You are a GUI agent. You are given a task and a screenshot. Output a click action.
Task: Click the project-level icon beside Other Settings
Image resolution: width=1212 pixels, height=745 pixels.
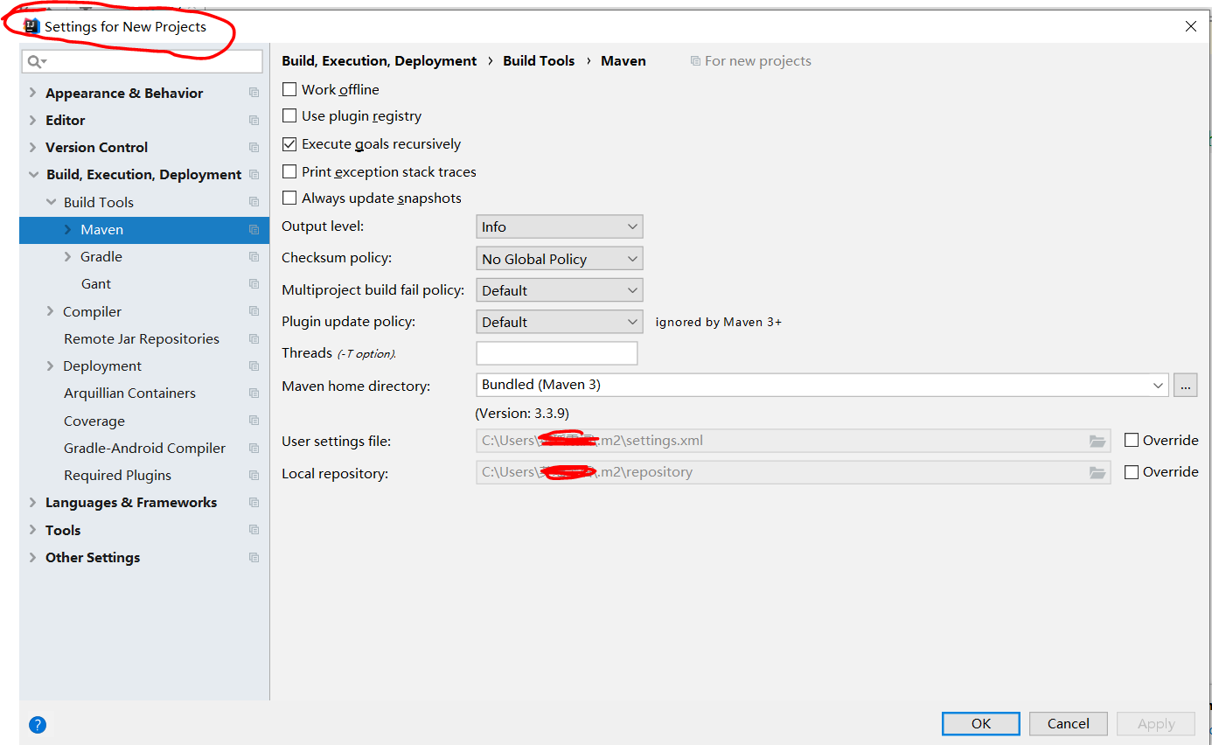click(x=254, y=558)
